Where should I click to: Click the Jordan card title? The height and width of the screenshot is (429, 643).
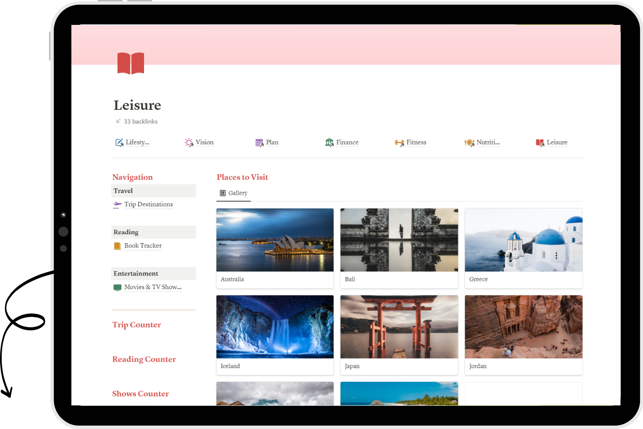tap(478, 366)
